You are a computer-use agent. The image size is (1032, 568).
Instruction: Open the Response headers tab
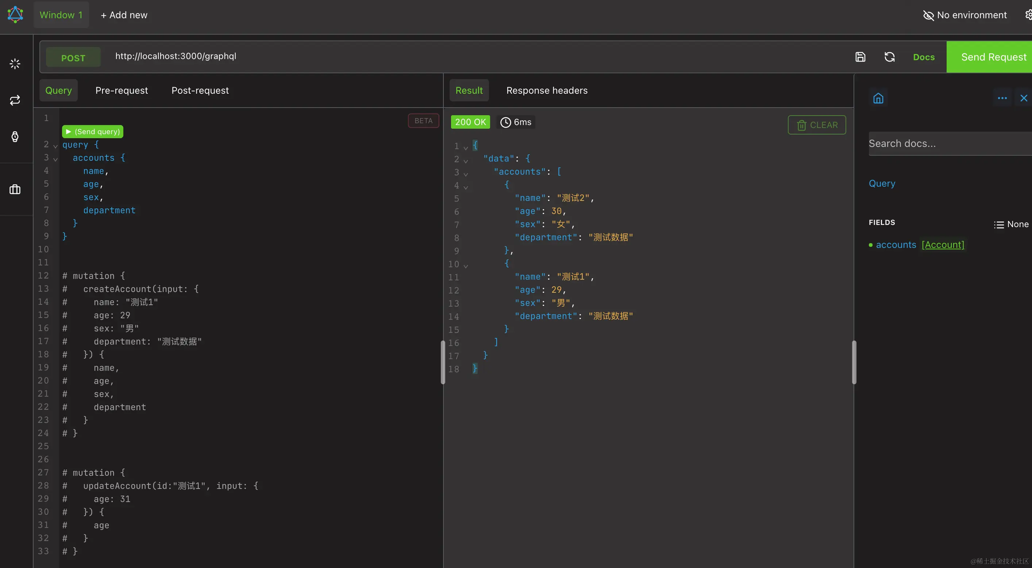(x=547, y=90)
